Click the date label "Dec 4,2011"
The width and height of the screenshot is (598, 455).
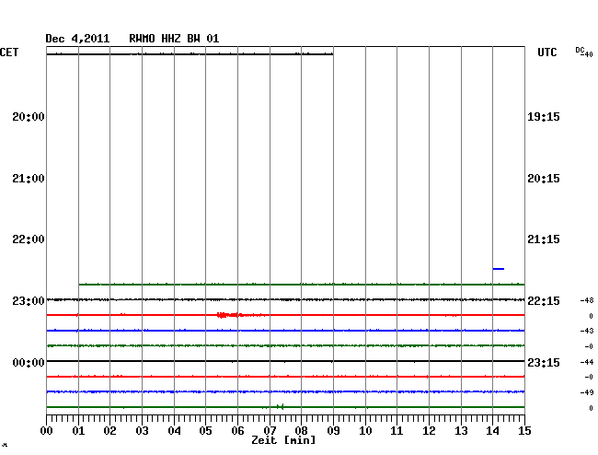tap(77, 39)
